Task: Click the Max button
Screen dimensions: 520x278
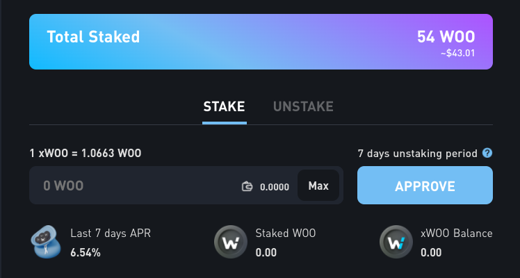Action: coord(318,186)
